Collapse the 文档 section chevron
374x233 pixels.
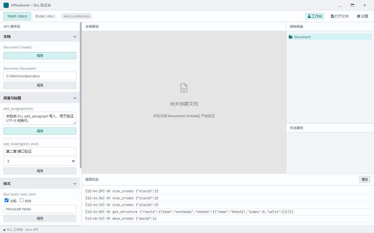click(x=75, y=37)
